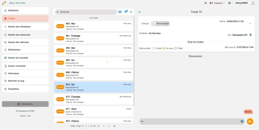Set ticket status to Ouvert
This screenshot has width=259, height=130.
pos(154,48)
